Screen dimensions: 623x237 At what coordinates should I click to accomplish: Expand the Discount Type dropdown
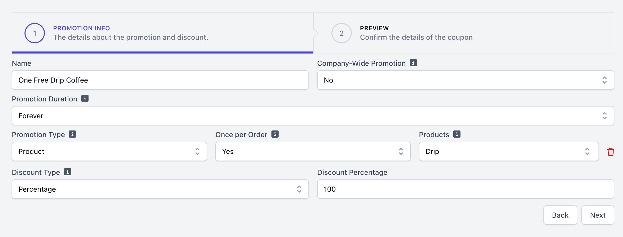(x=160, y=189)
